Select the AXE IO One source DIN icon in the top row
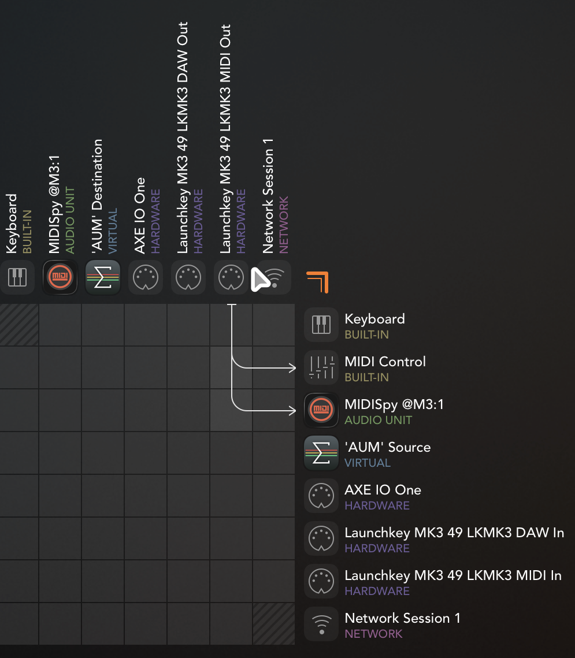 pos(146,277)
